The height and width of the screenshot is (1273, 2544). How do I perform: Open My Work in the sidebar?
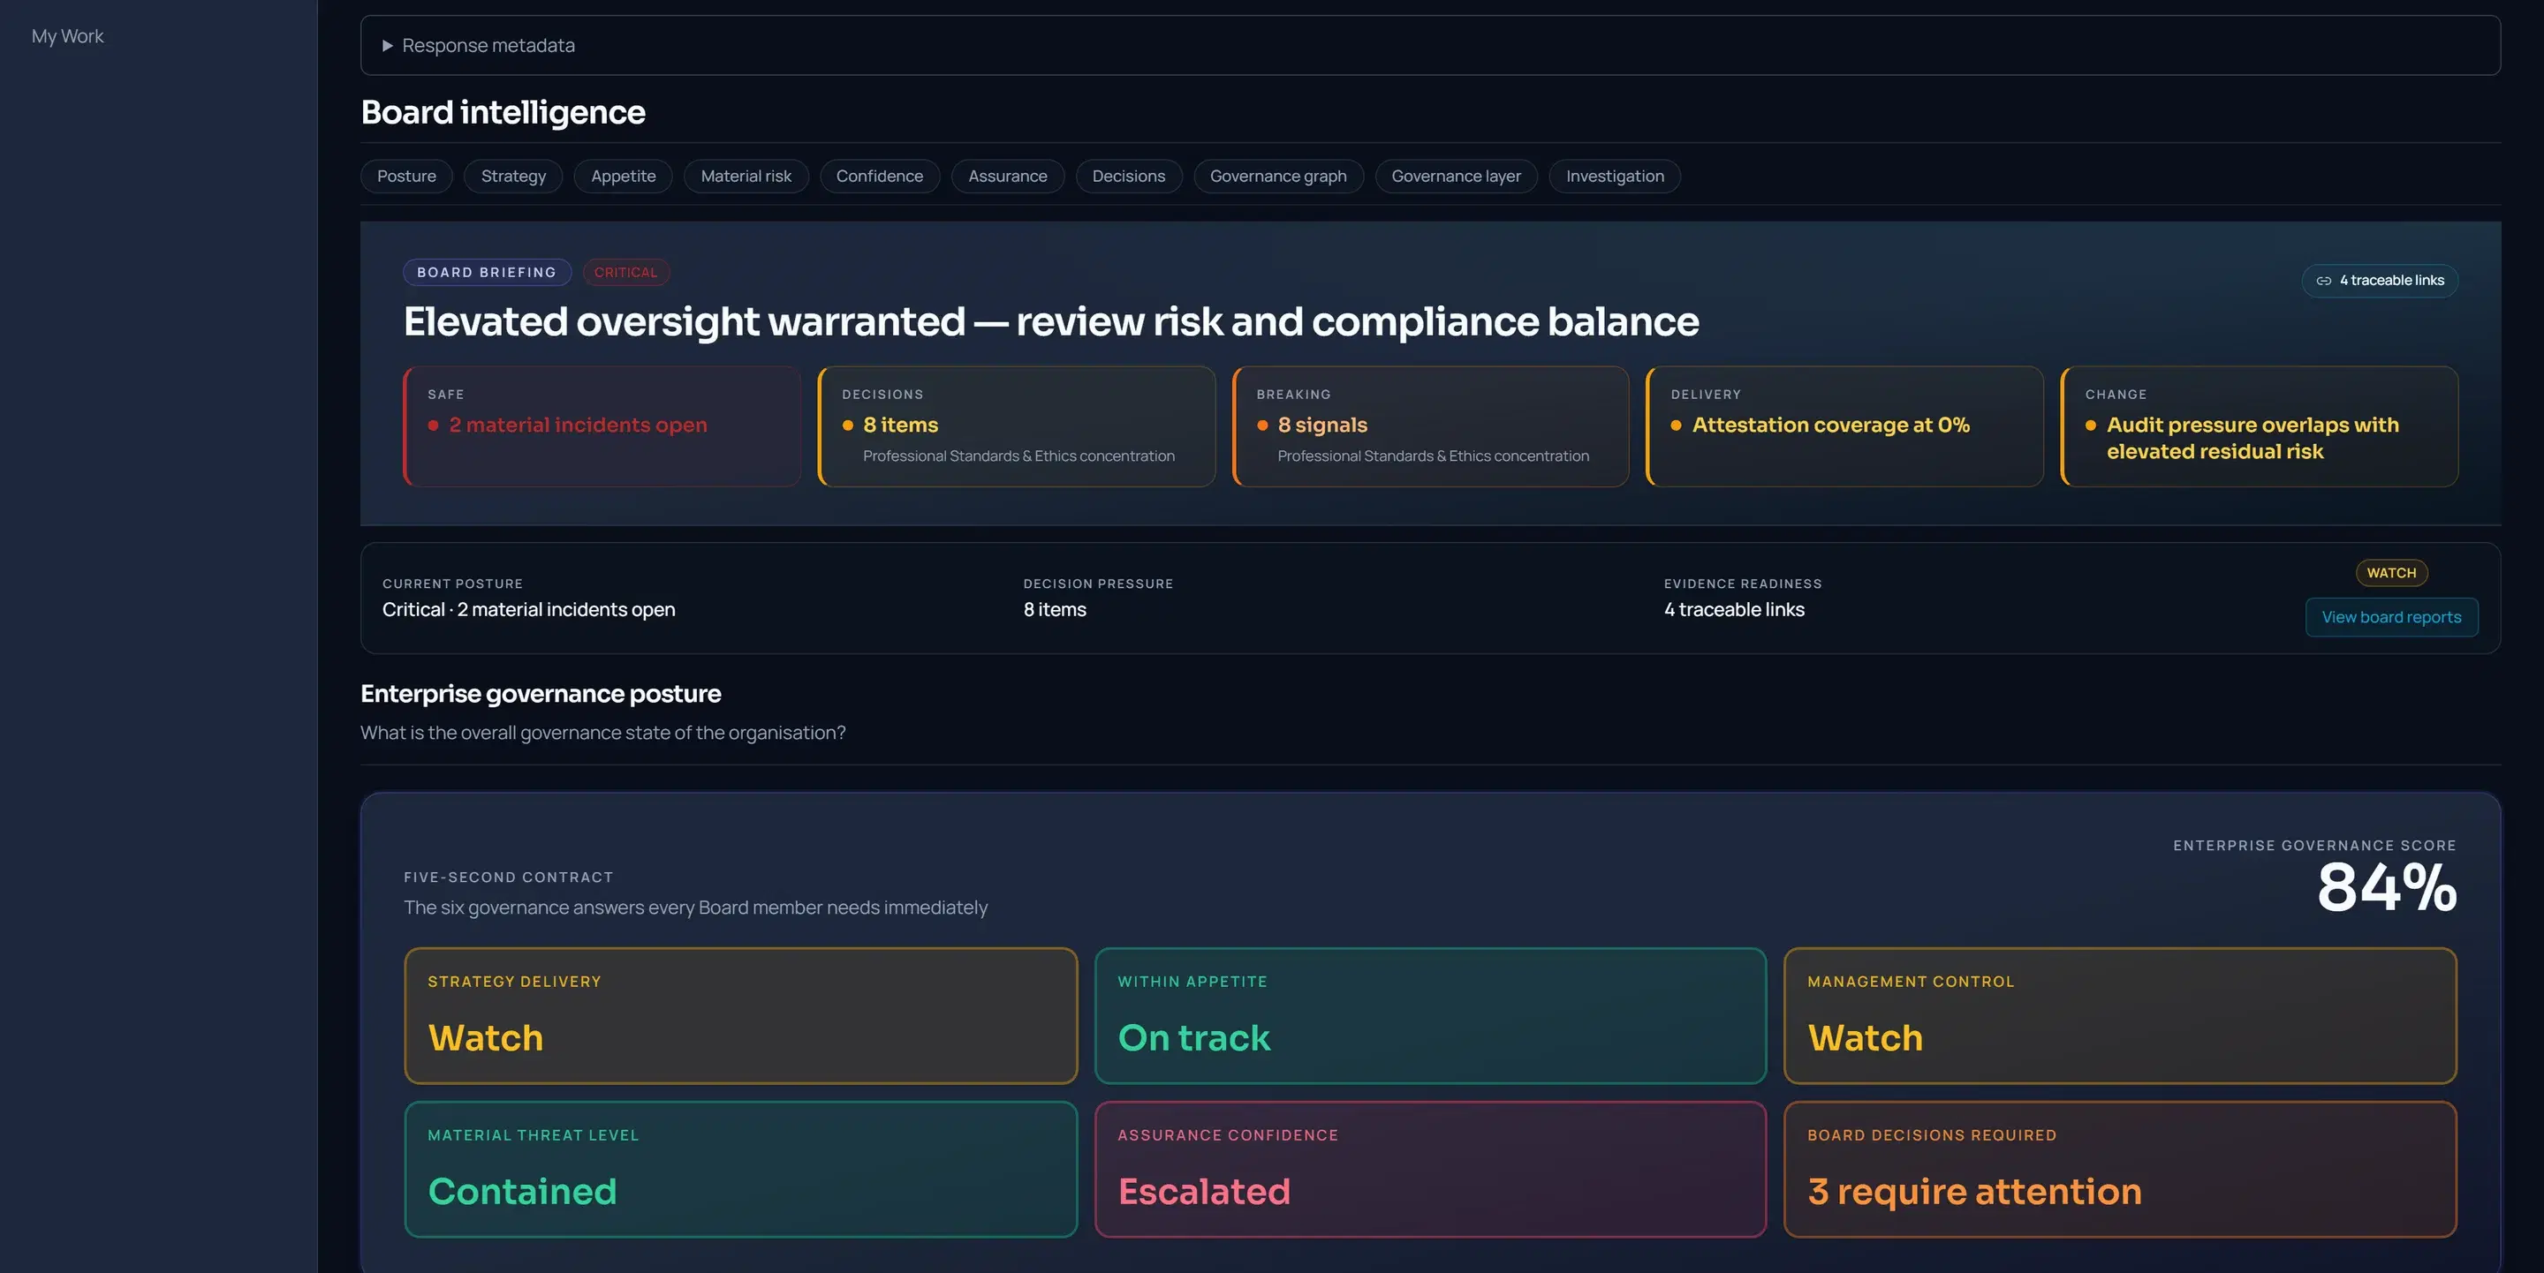(x=67, y=36)
